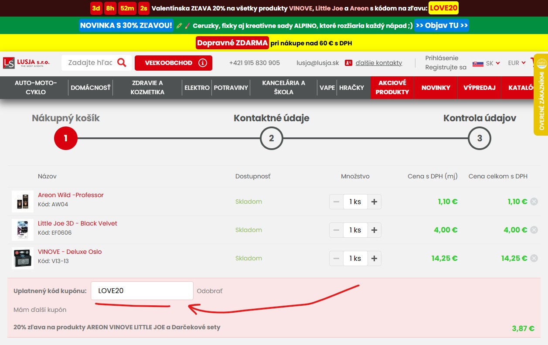548x345 pixels.
Task: Click the Lusja s.r.o. logo
Action: tap(27, 63)
